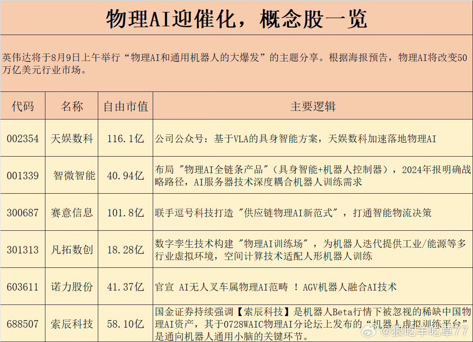
Task: Click market value 116.1亿 cell
Action: pyautogui.click(x=126, y=138)
